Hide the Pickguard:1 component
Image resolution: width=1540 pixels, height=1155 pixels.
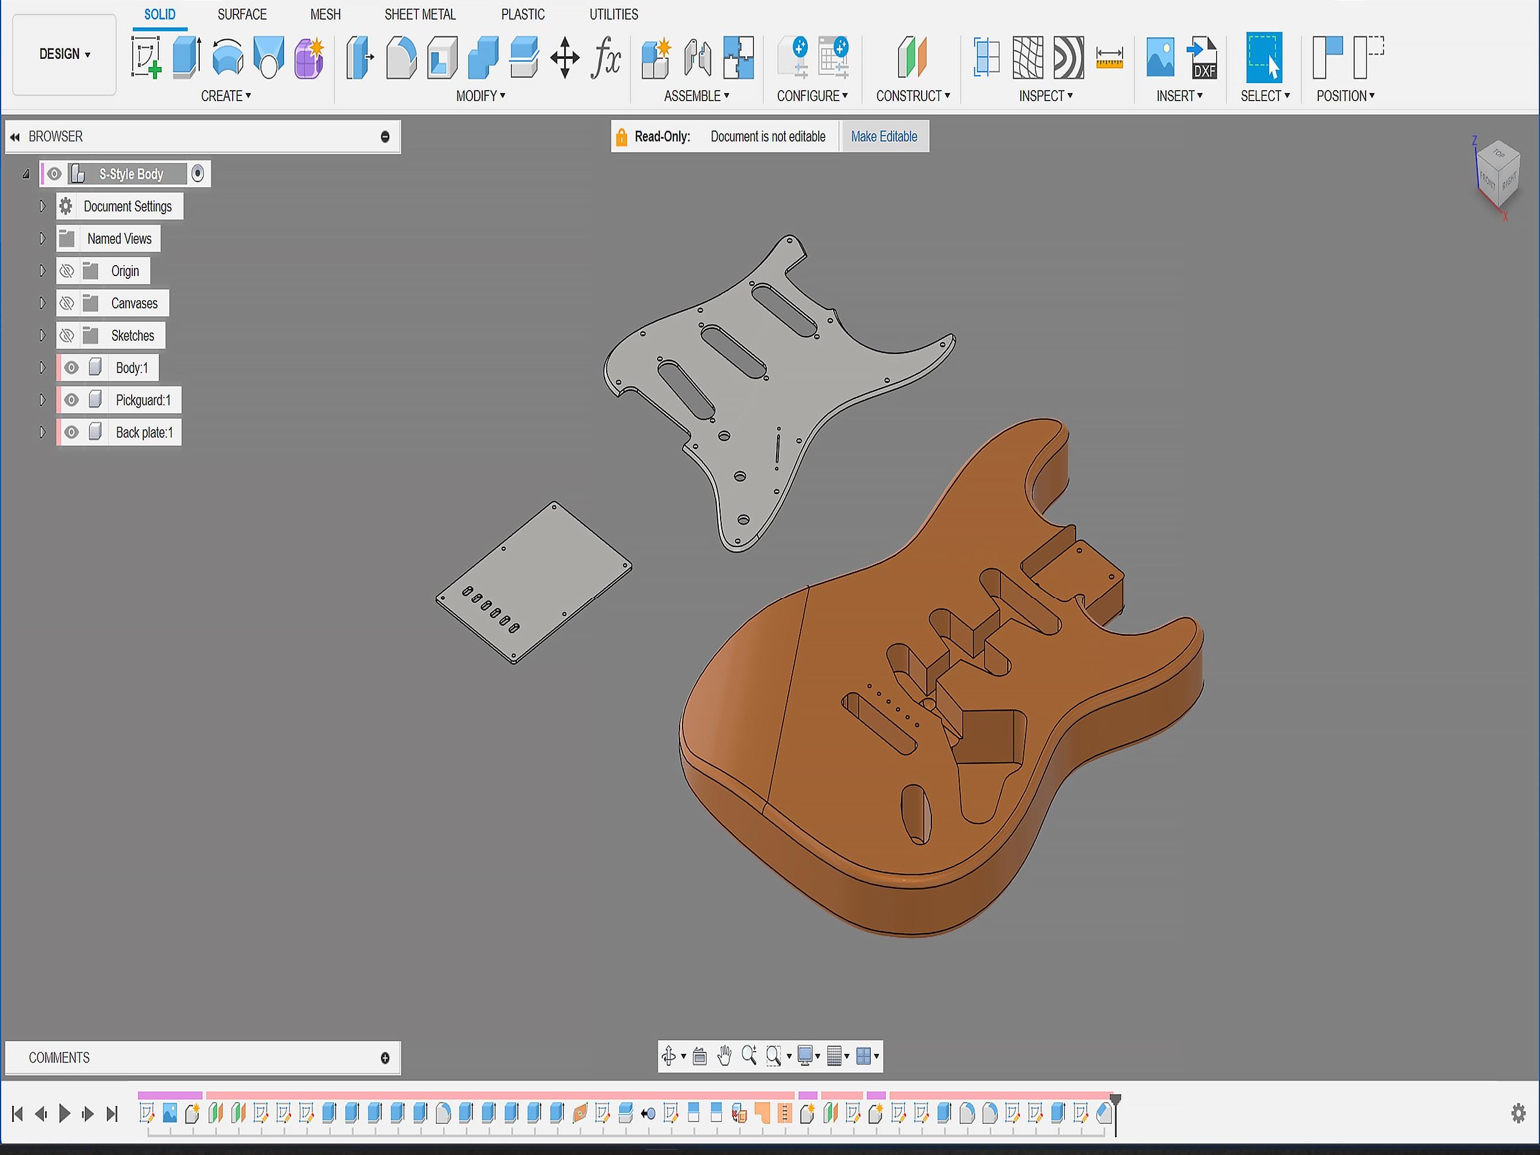(72, 400)
